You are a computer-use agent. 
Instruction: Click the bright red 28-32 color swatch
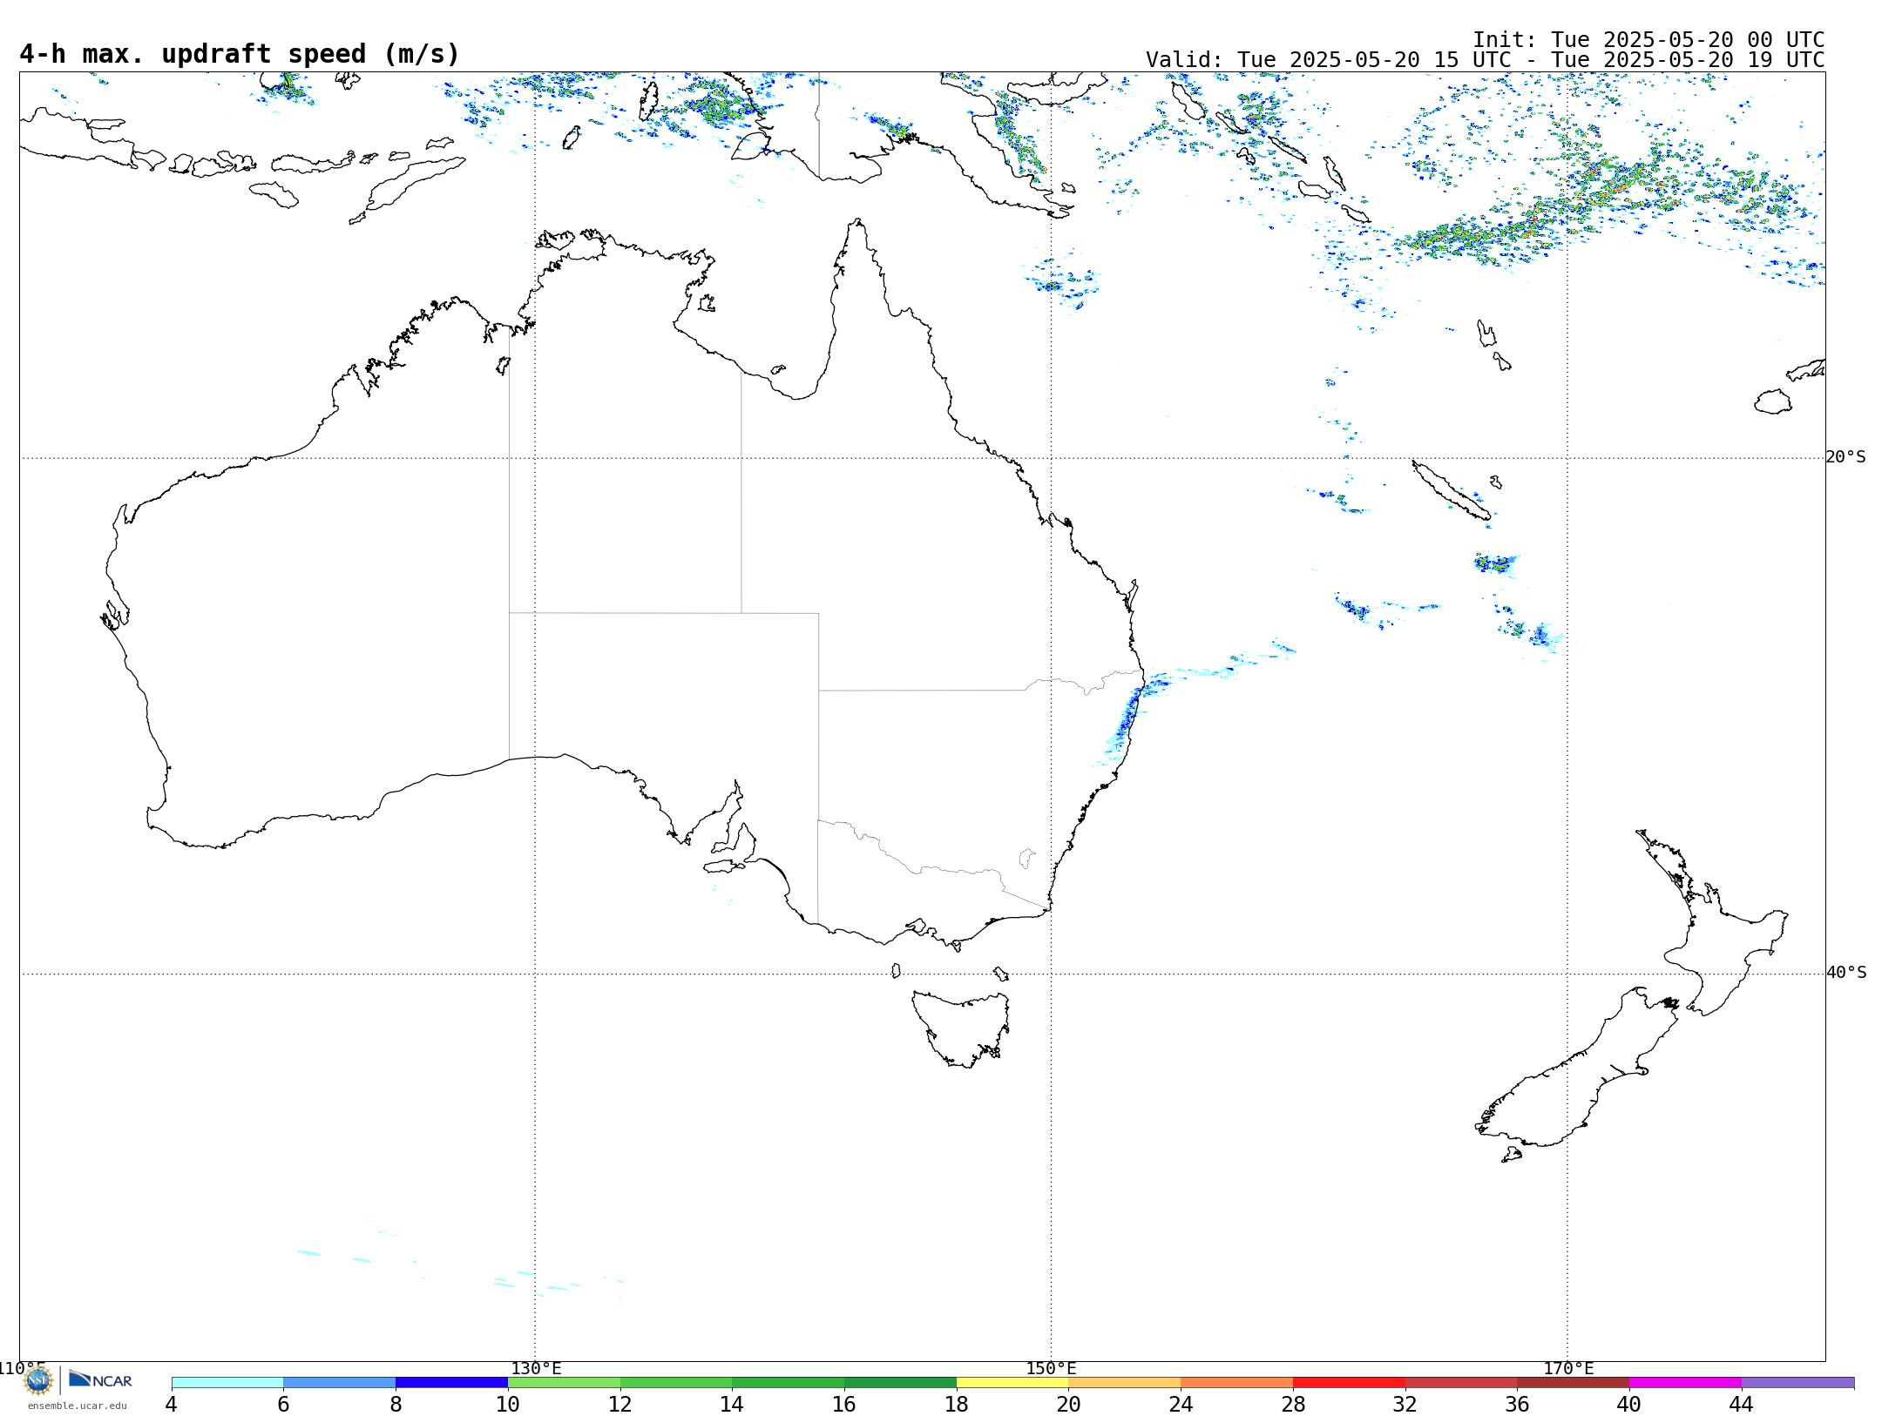1349,1383
